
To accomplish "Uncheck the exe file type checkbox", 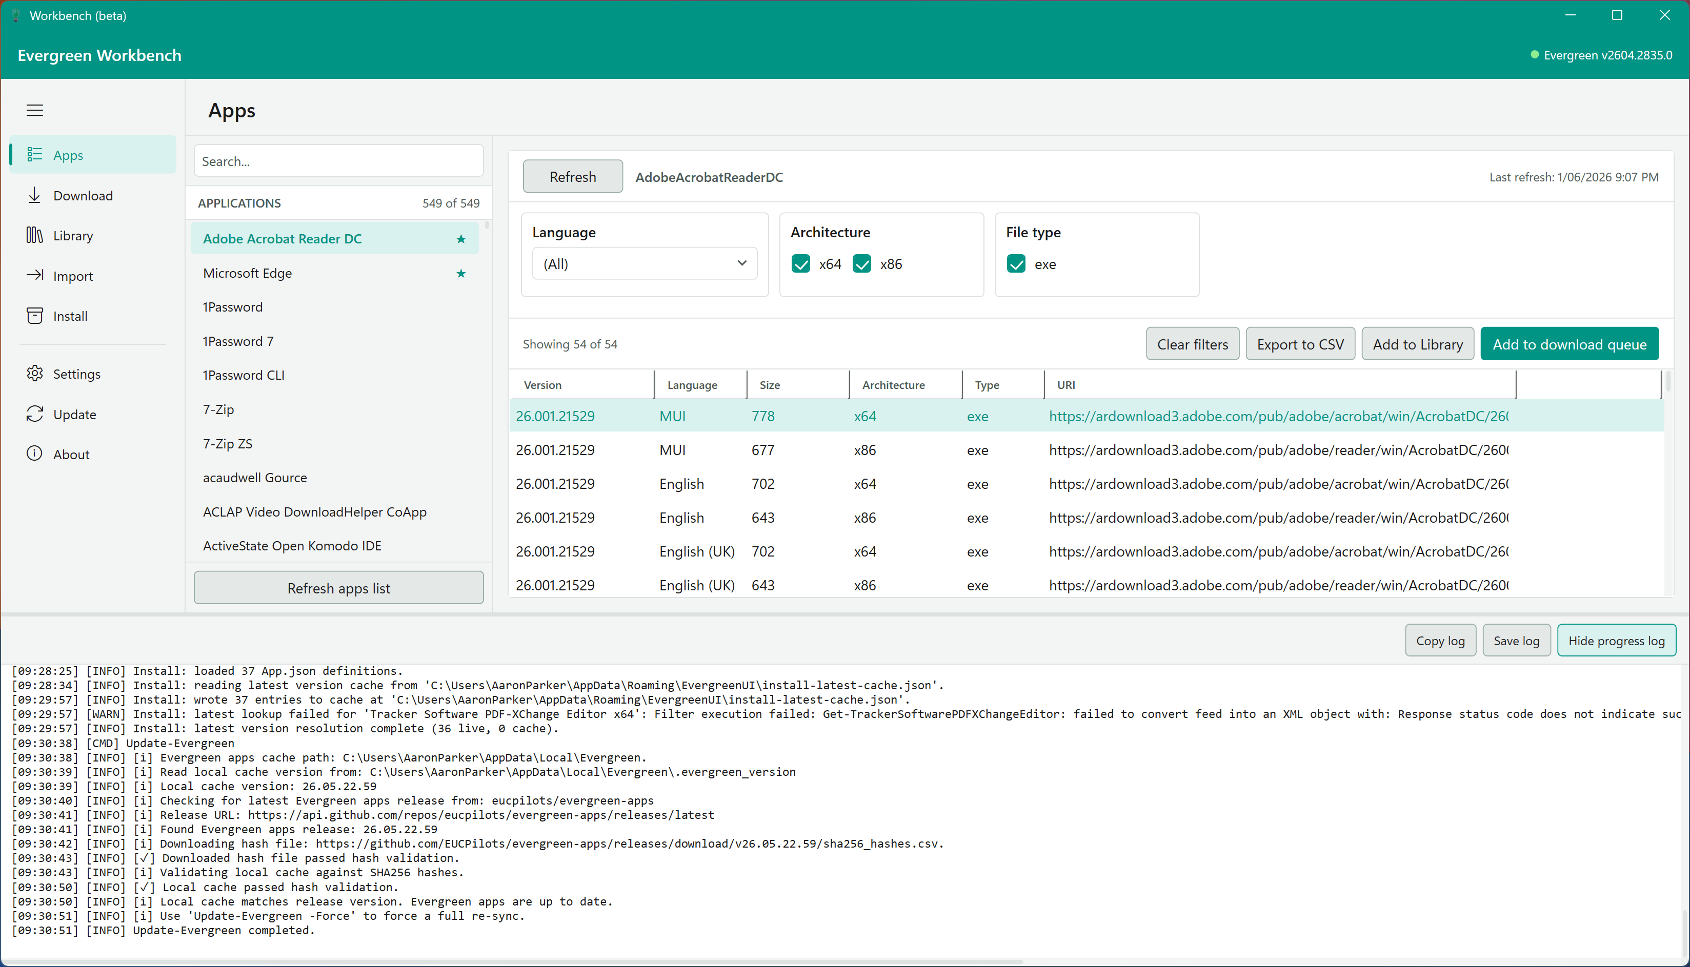I will (1016, 264).
